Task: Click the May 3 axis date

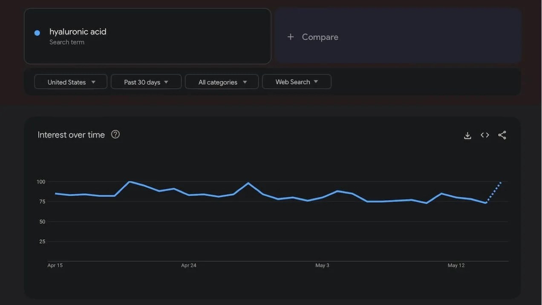Action: [322, 265]
